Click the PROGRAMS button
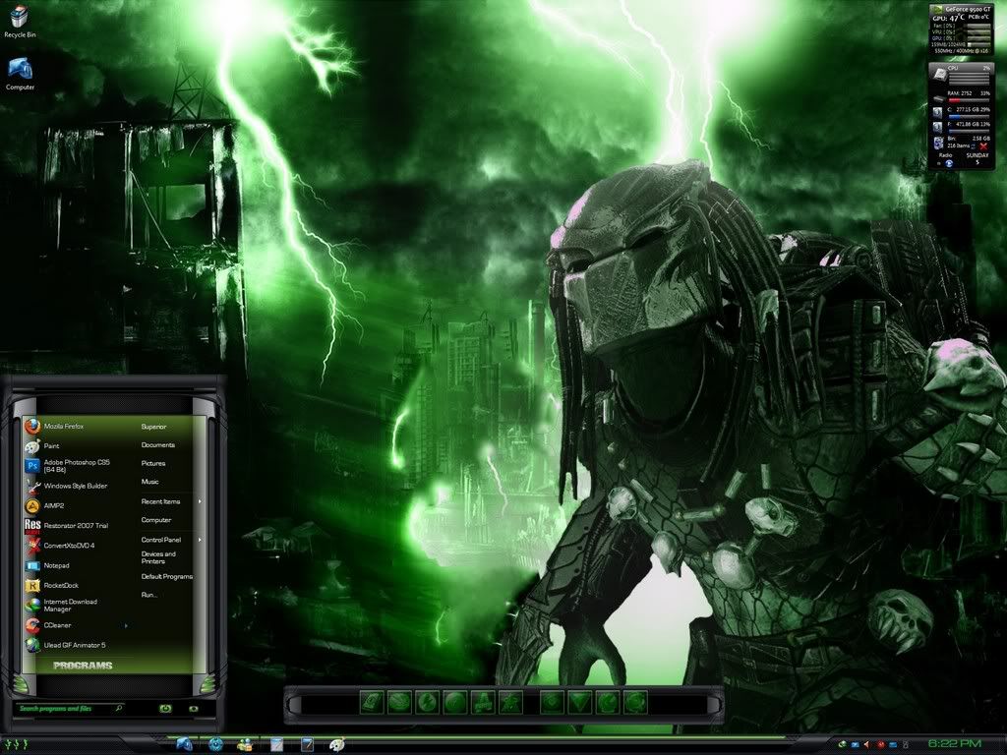The height and width of the screenshot is (755, 1007). (x=83, y=666)
